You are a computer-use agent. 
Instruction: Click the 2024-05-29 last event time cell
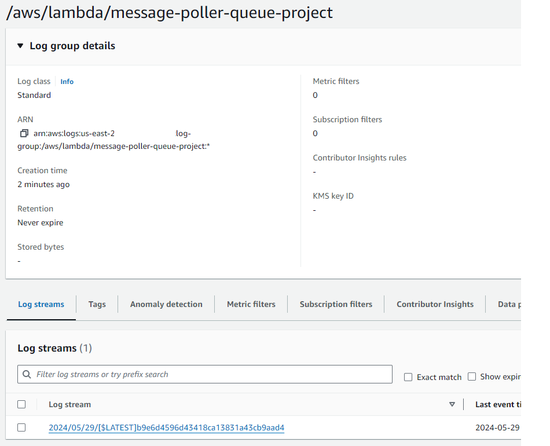pos(497,427)
